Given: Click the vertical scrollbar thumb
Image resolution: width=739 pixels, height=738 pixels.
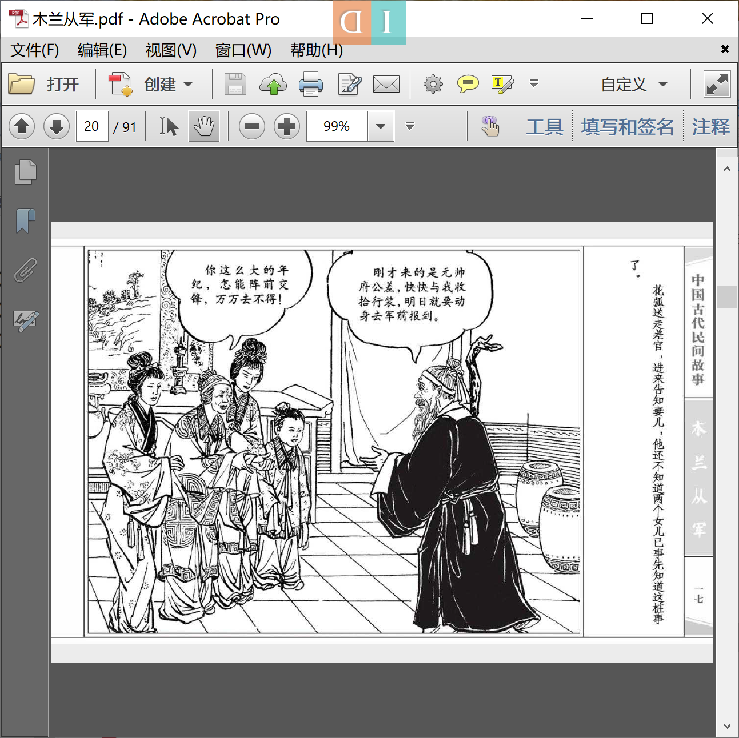Looking at the screenshot, I should [x=726, y=297].
